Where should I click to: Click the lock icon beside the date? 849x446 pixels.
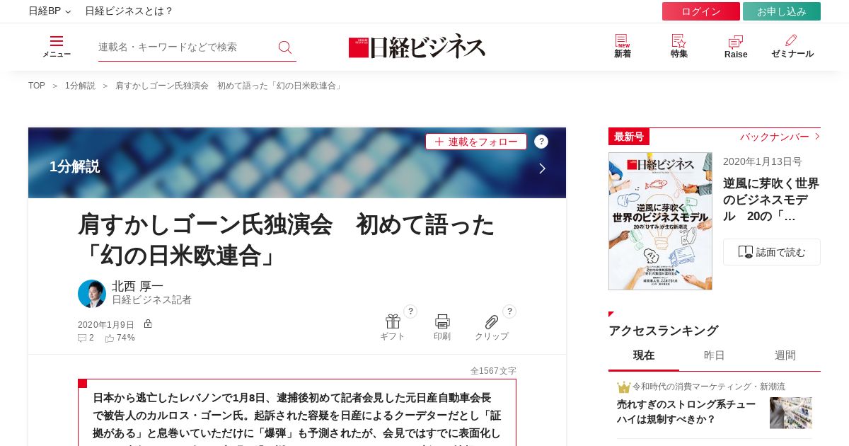click(148, 324)
